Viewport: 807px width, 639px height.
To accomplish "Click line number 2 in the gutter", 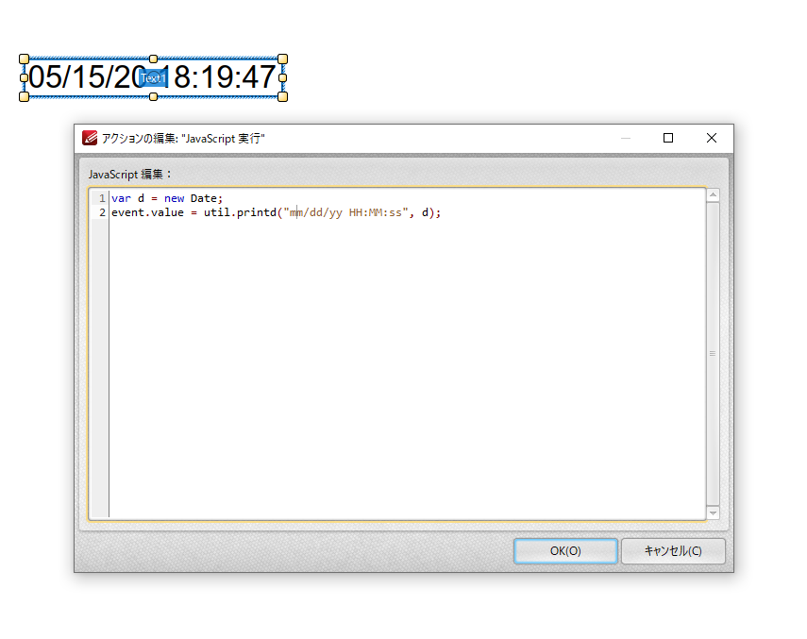I will point(102,212).
